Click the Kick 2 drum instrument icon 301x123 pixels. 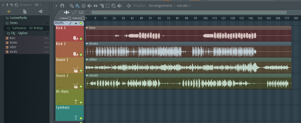pos(76,54)
